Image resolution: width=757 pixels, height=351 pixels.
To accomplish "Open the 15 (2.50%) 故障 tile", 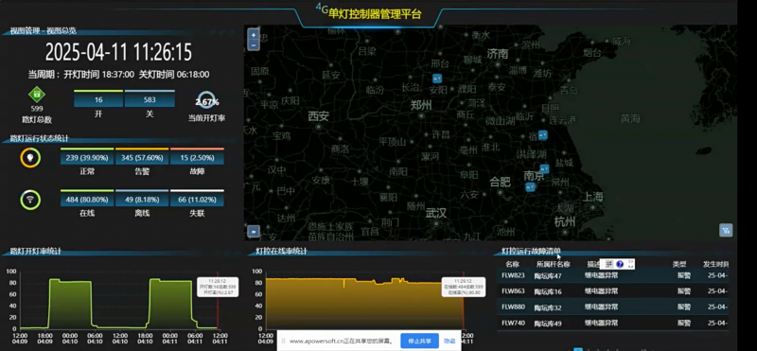I will tap(197, 157).
